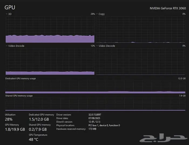
Task: Click the 1.5/12.0 GB Dedicated memory value
Action: (x=39, y=119)
